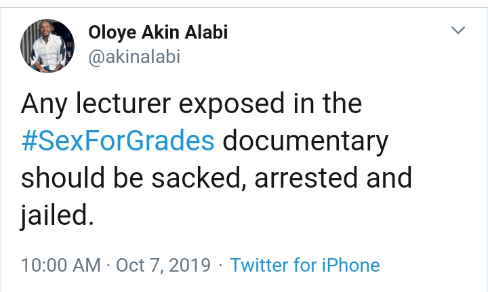This screenshot has width=488, height=292.
Task: Click the 10:00 AM timestamp
Action: 60,264
